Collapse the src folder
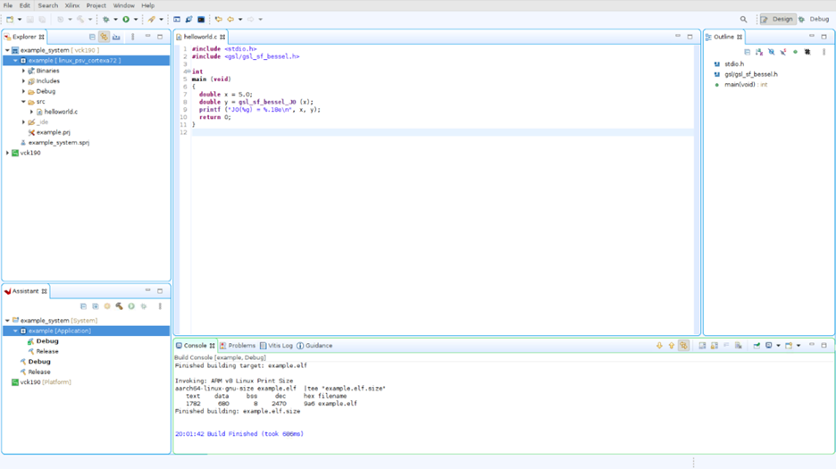836x469 pixels. point(23,101)
